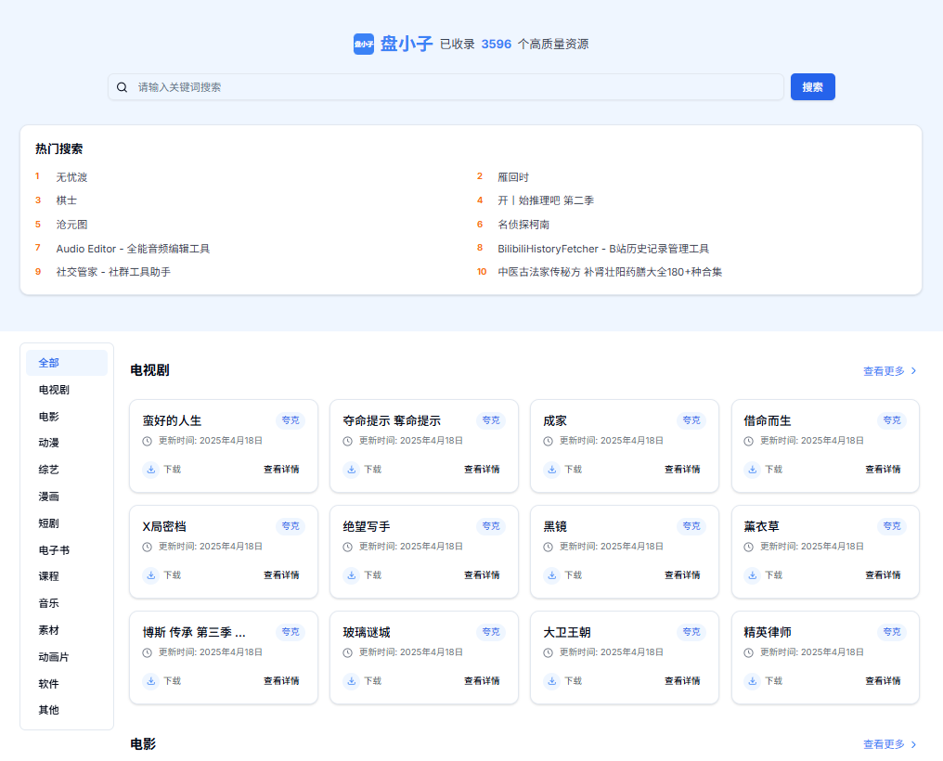Image resolution: width=943 pixels, height=761 pixels.
Task: Click download icon on 借命而生 card
Action: pos(752,470)
